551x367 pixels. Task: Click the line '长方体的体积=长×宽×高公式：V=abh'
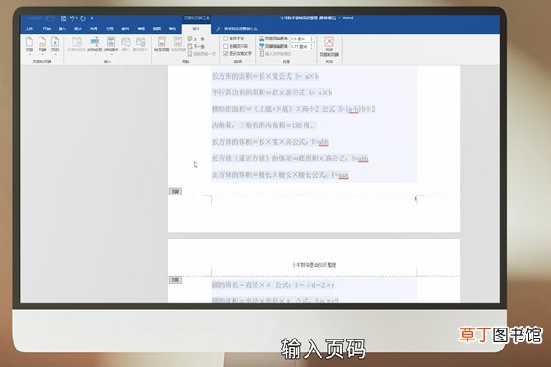pos(270,142)
